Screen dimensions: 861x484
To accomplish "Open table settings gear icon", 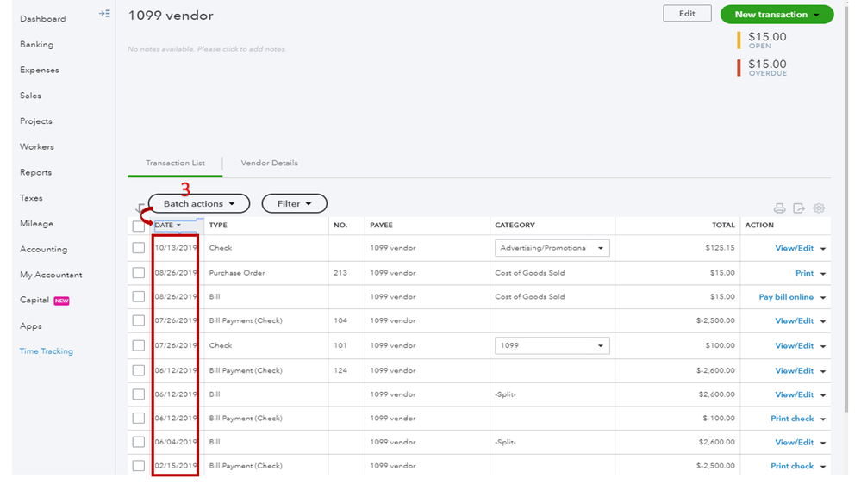I will 819,208.
